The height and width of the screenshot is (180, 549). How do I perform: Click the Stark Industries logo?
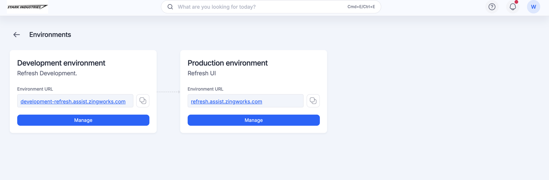pos(27,7)
